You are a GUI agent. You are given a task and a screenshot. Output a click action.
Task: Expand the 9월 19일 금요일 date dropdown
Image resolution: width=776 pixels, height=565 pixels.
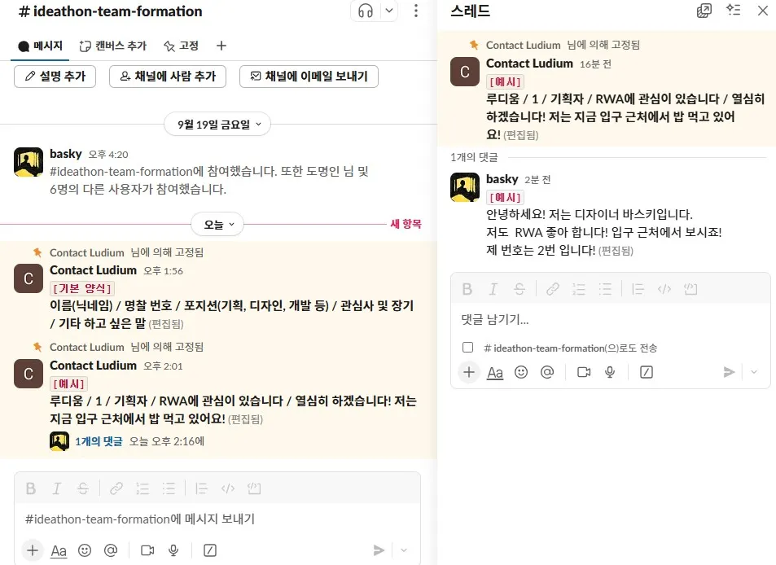[x=217, y=125]
